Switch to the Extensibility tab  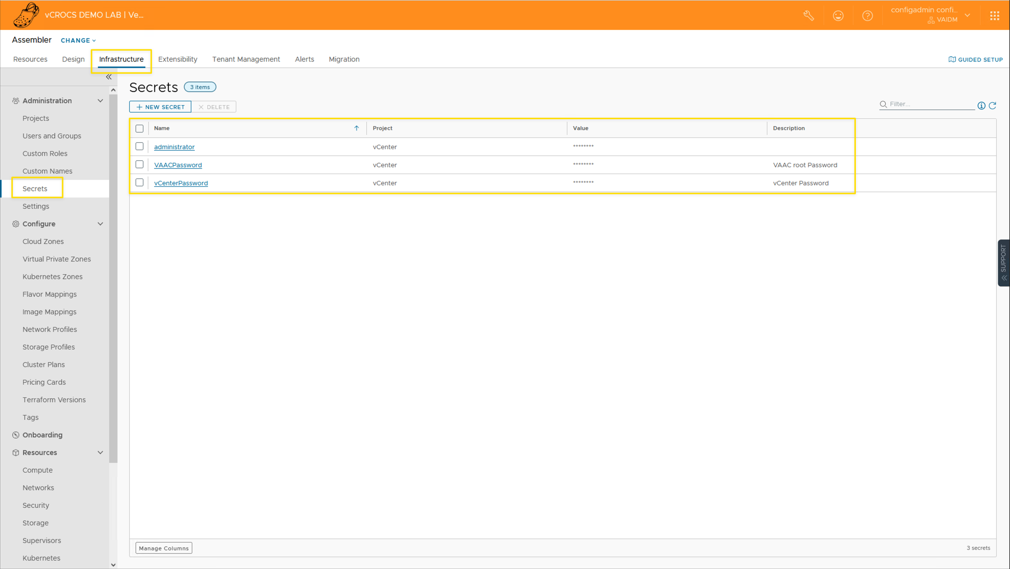(x=178, y=59)
